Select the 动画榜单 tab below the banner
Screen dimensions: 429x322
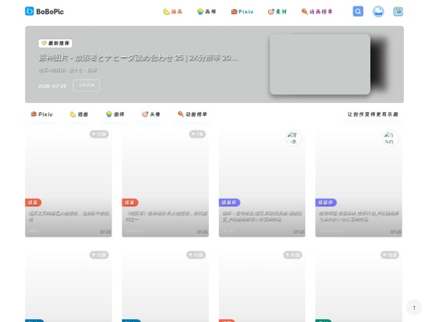tap(192, 114)
